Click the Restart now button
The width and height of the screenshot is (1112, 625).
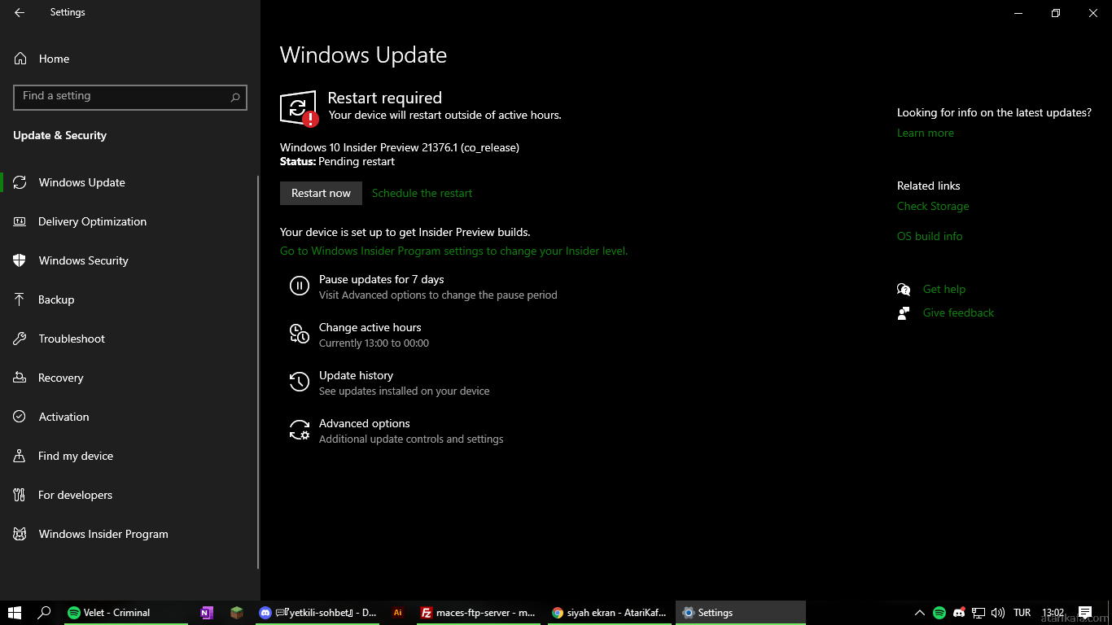321,193
